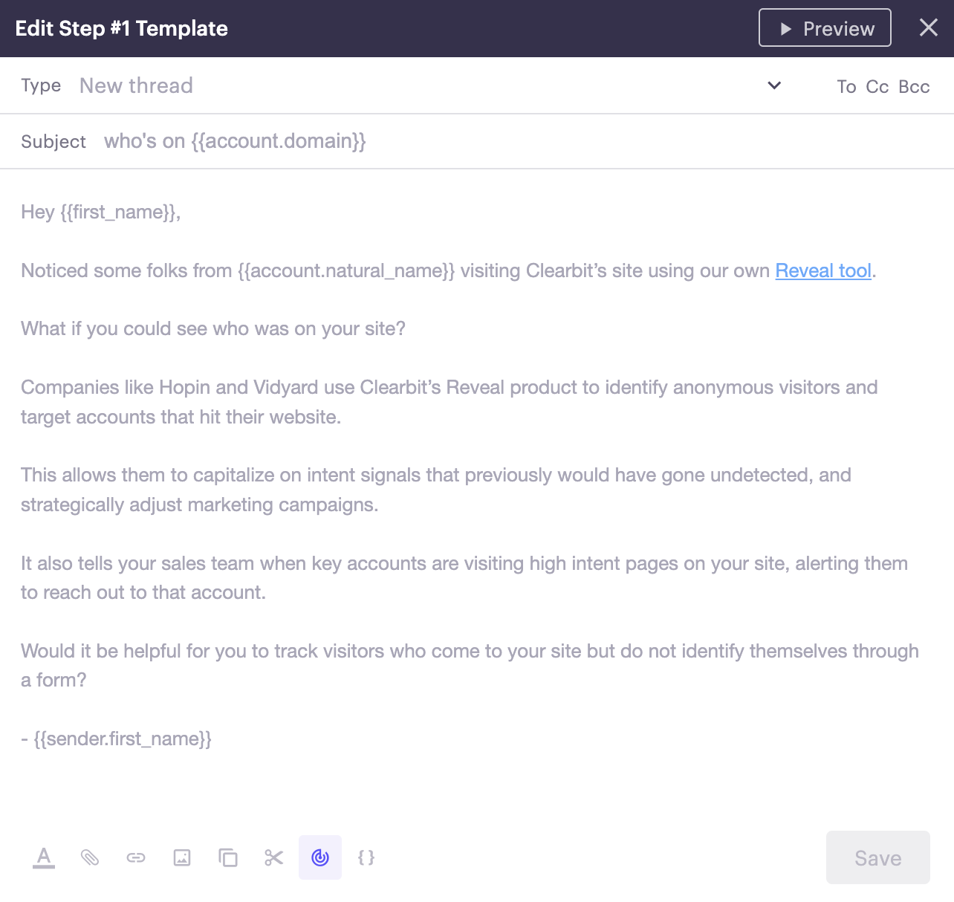The image size is (954, 902).
Task: Click 'It also tells your sales team' paragraph
Action: coord(464,578)
